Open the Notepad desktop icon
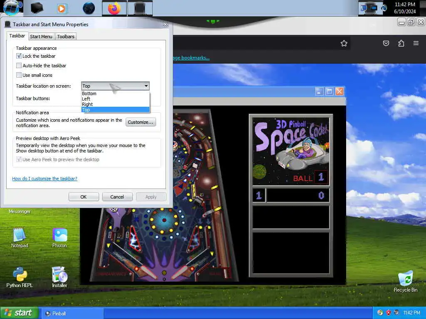Image resolution: width=426 pixels, height=319 pixels. 20,238
